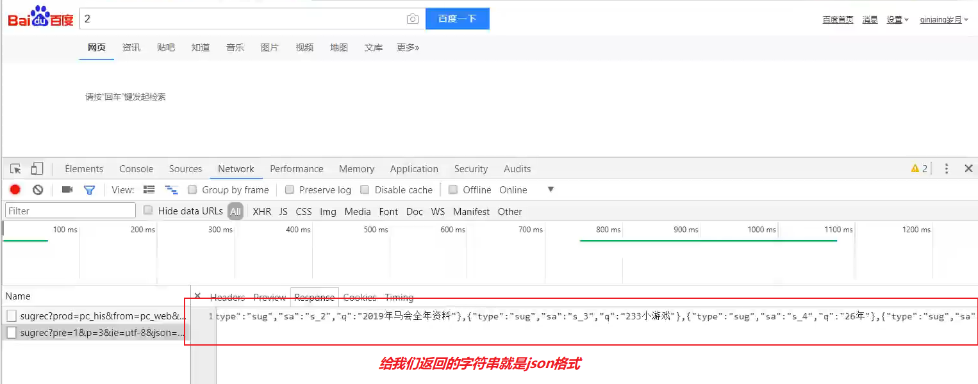Open request Cookies tab
The image size is (978, 384).
360,298
